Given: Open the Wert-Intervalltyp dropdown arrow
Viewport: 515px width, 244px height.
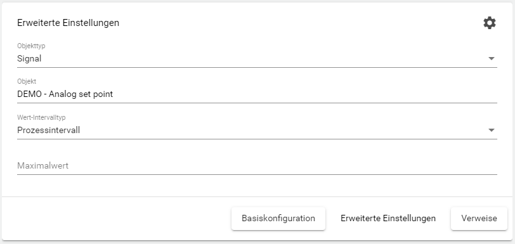Looking at the screenshot, I should (x=492, y=130).
